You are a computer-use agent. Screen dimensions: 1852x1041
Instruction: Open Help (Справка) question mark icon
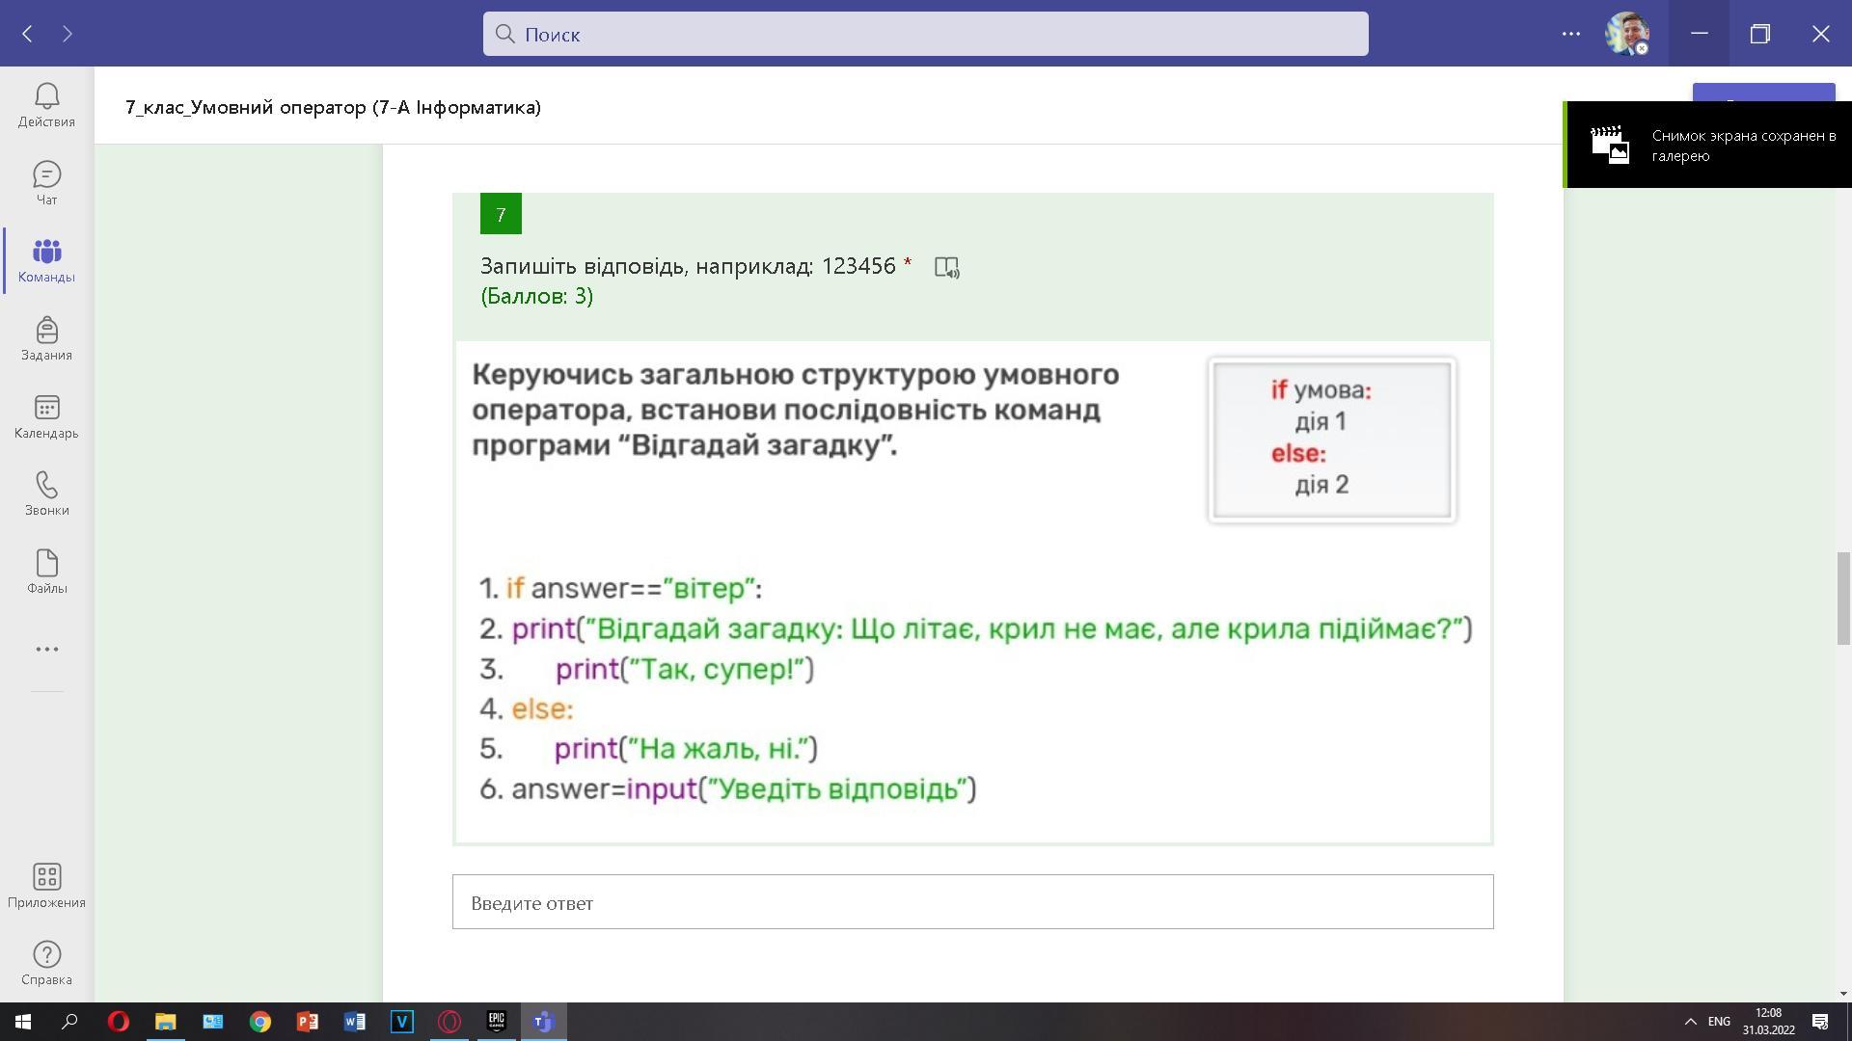(x=46, y=963)
